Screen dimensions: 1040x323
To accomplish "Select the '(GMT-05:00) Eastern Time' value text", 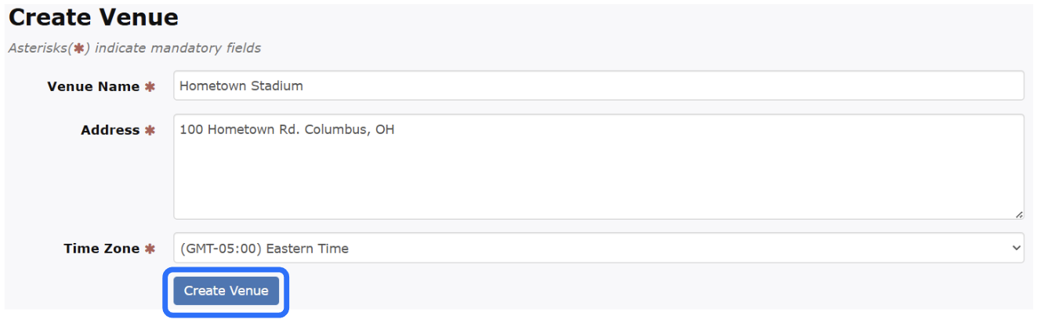I will pos(264,249).
